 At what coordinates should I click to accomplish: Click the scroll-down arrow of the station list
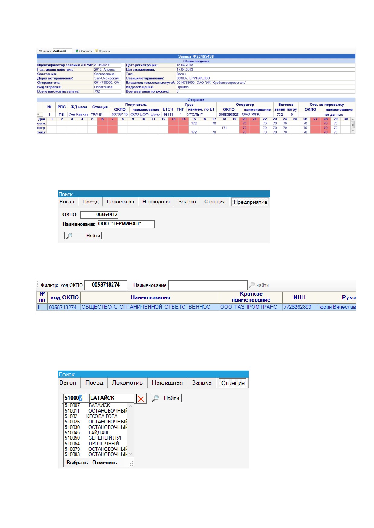[130, 454]
